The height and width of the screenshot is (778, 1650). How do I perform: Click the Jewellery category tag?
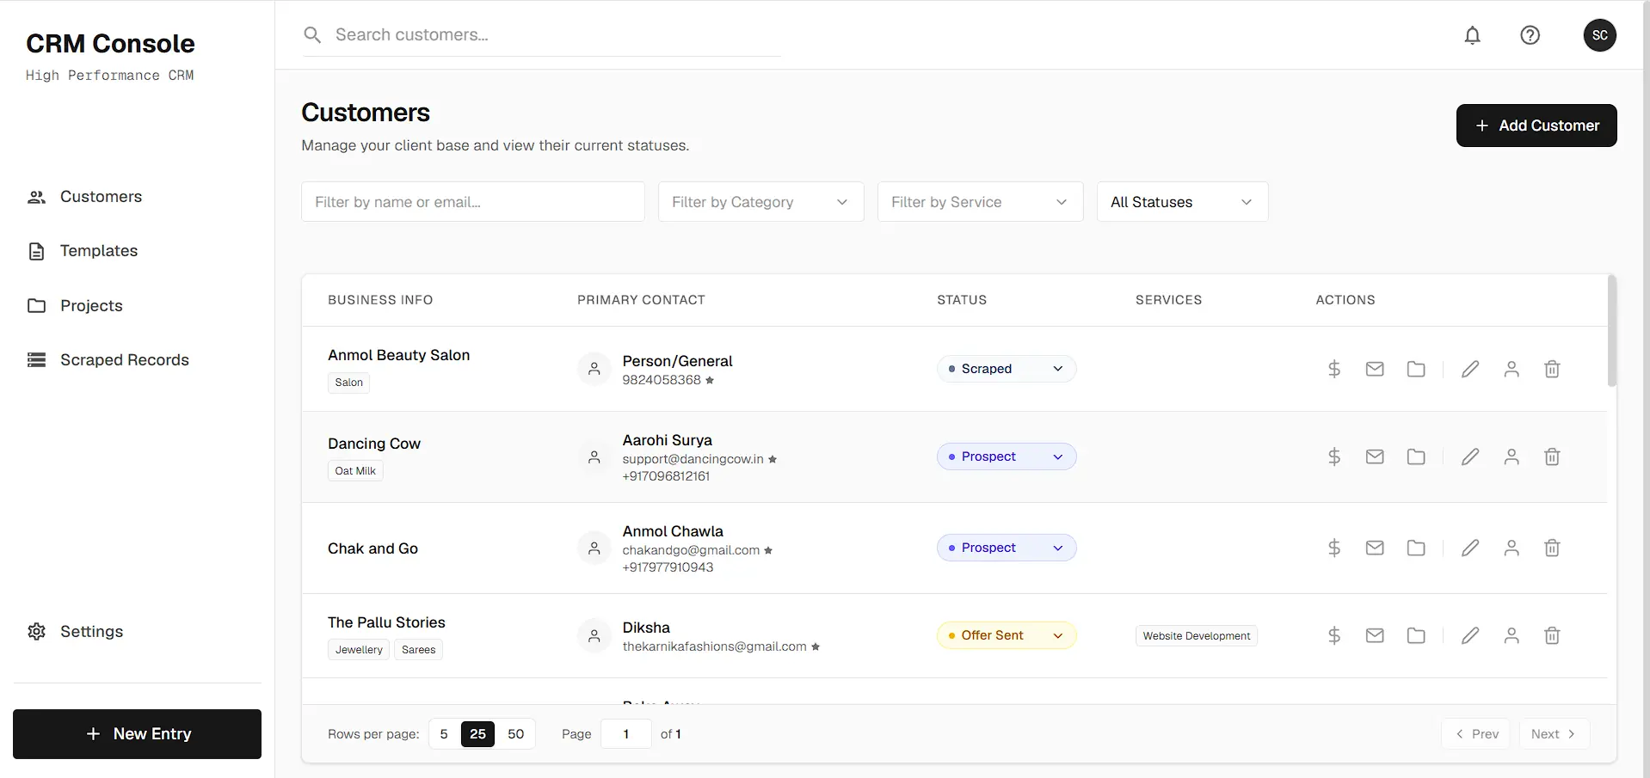click(359, 650)
